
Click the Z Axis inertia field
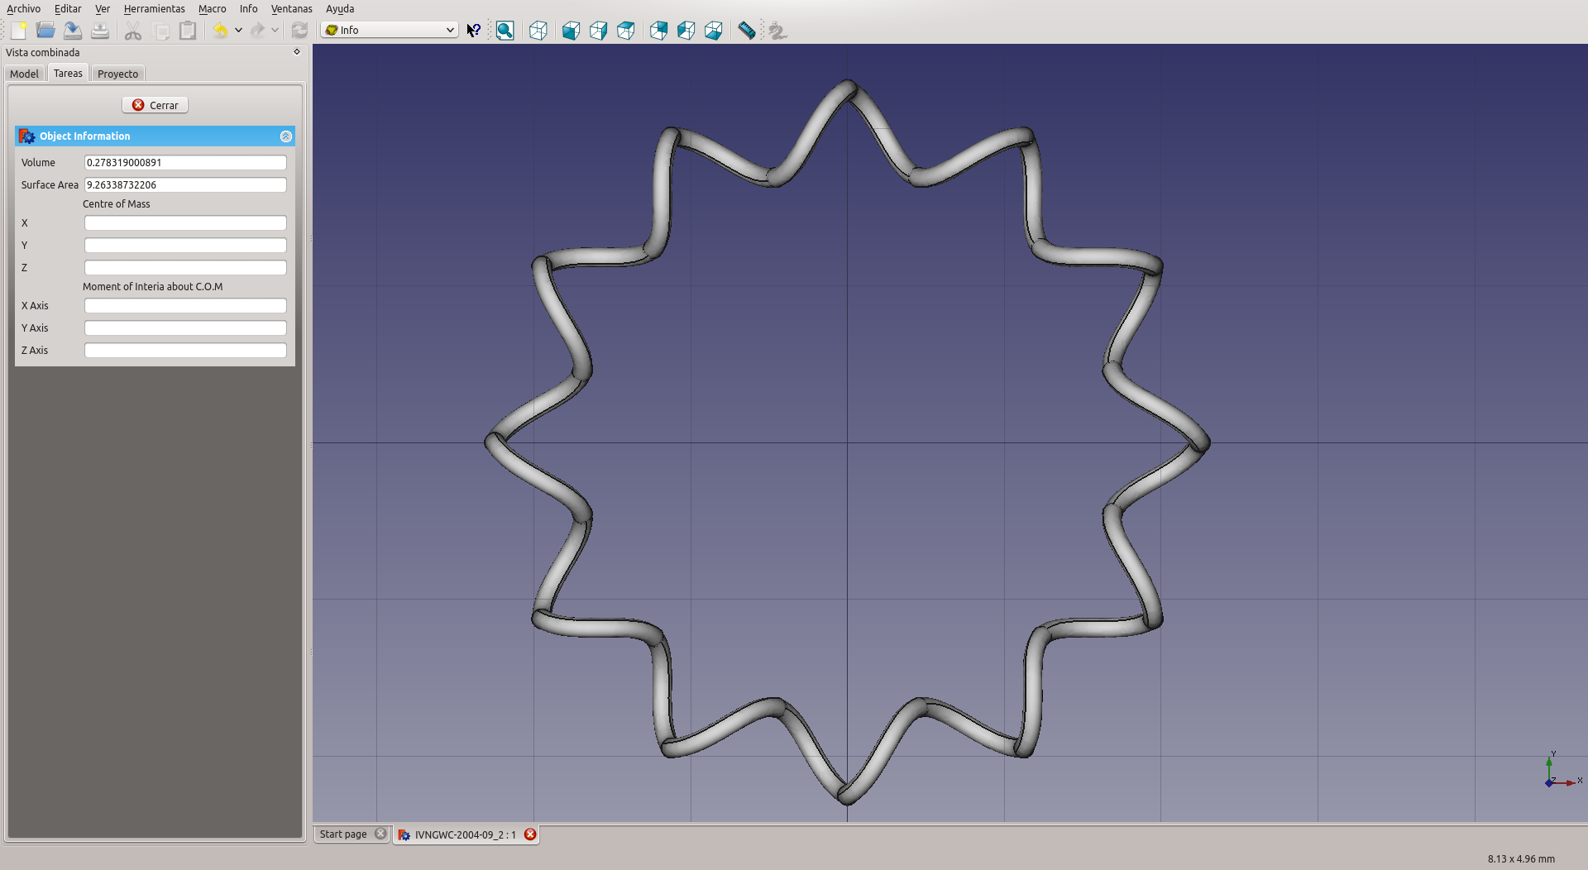[185, 351]
